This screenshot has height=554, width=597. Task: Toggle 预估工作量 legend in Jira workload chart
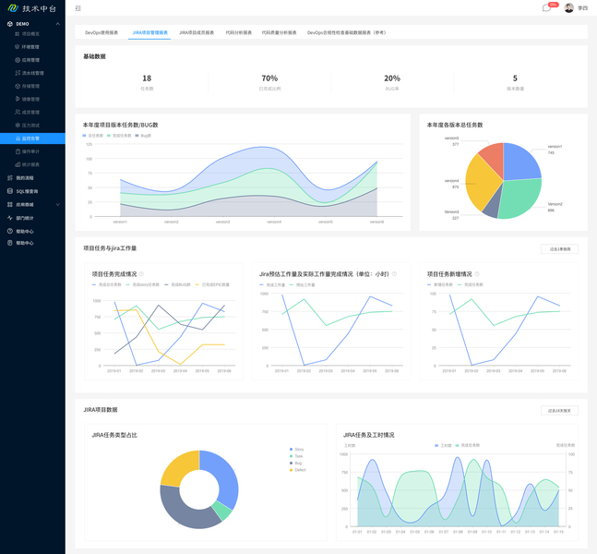pos(303,285)
